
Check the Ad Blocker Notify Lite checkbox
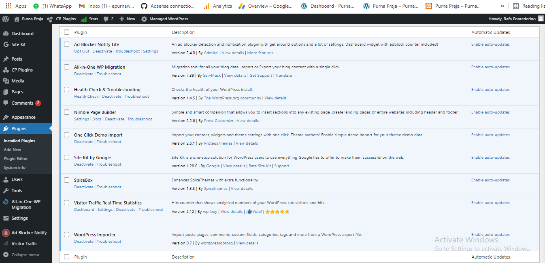67,44
